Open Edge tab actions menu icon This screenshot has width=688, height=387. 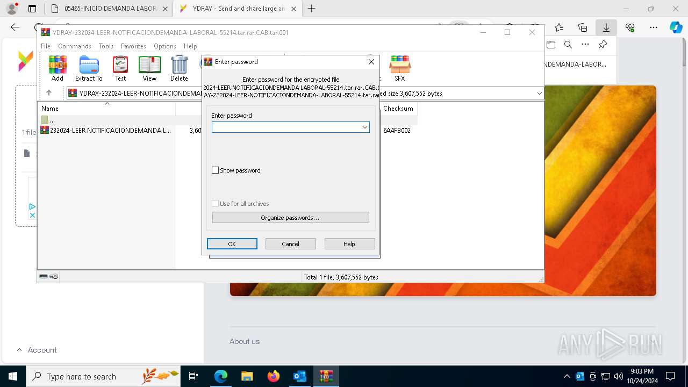pyautogui.click(x=32, y=9)
